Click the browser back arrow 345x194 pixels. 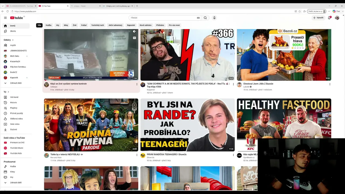[x=3, y=11]
